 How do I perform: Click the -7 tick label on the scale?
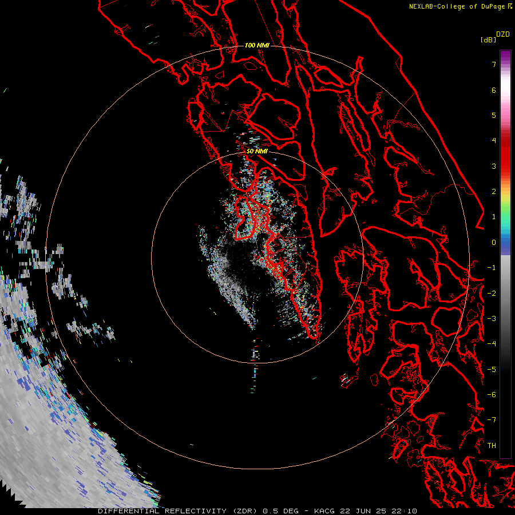click(x=492, y=420)
